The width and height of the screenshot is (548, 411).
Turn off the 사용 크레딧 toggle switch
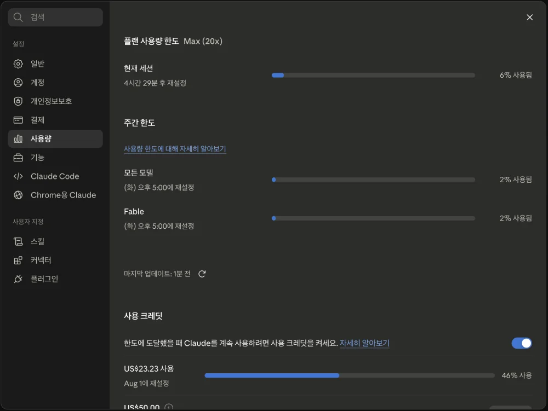click(x=522, y=343)
